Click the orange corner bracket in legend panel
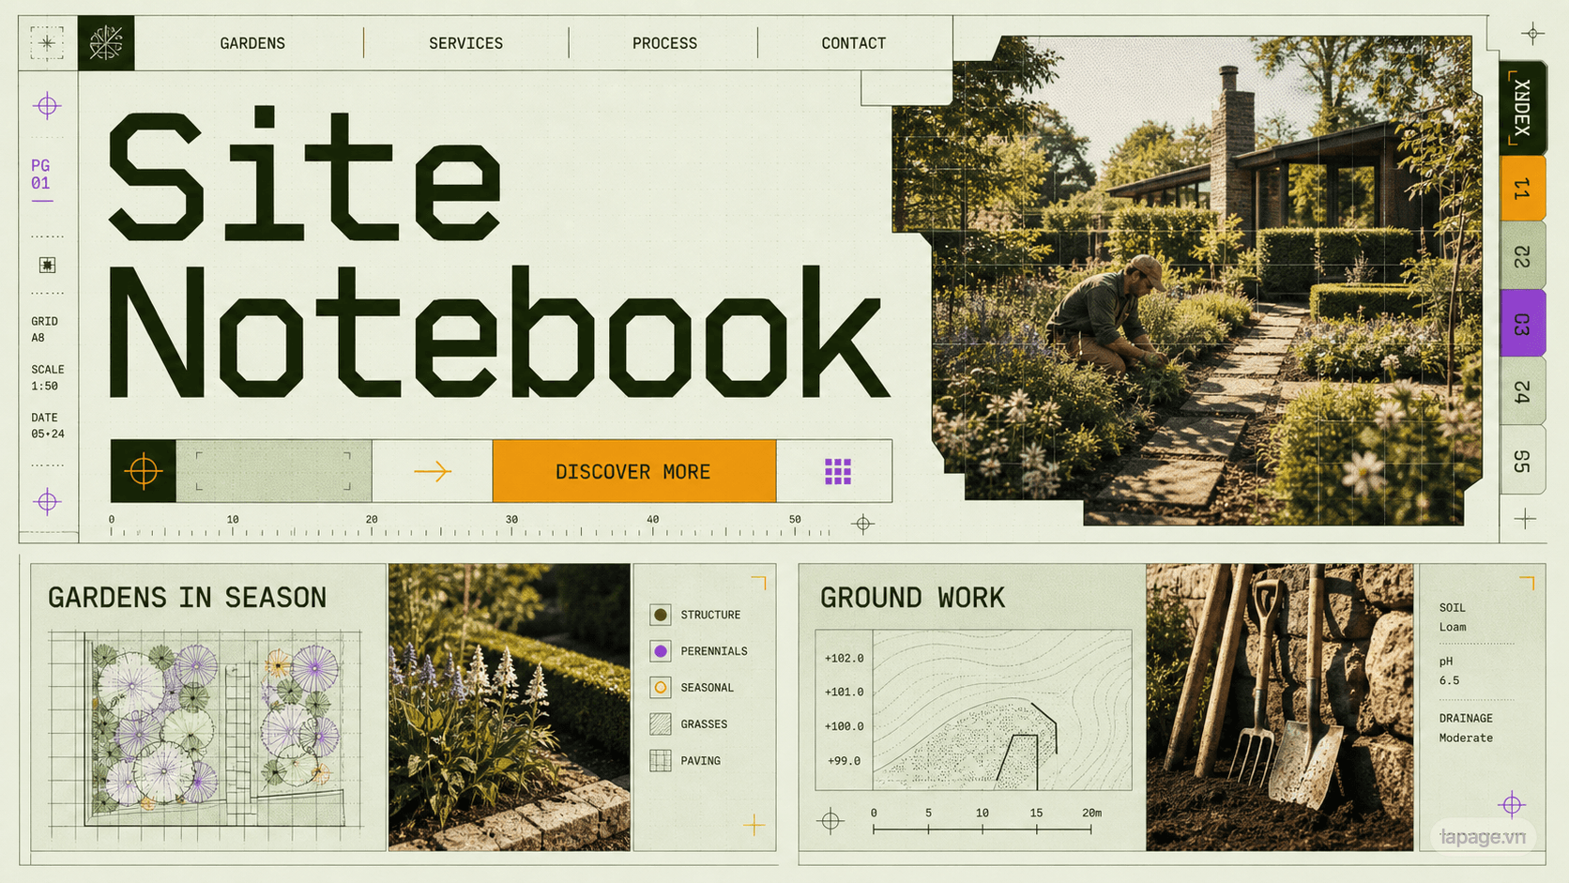Viewport: 1569px width, 883px height. pos(758,583)
